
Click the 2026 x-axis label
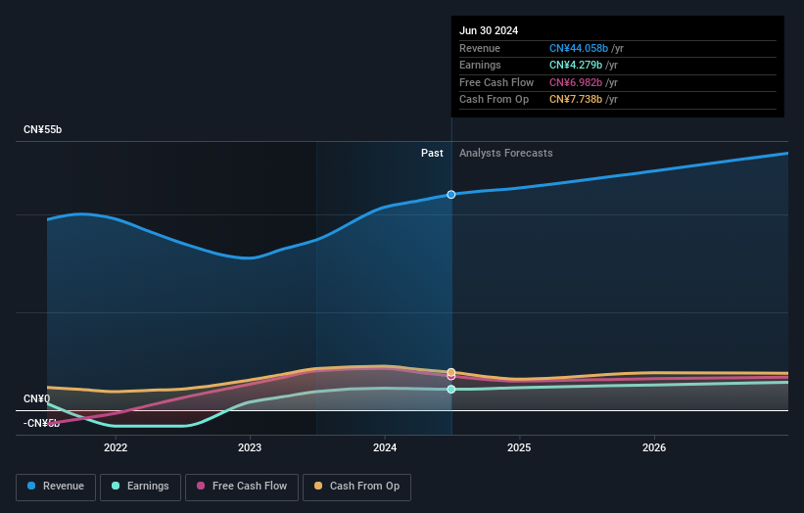point(654,447)
